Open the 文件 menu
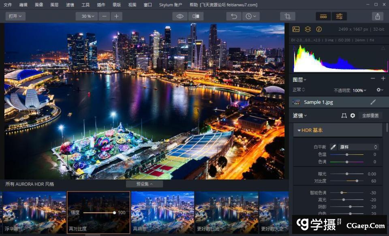Screen dimensions: 389x236 click(x=8, y=5)
